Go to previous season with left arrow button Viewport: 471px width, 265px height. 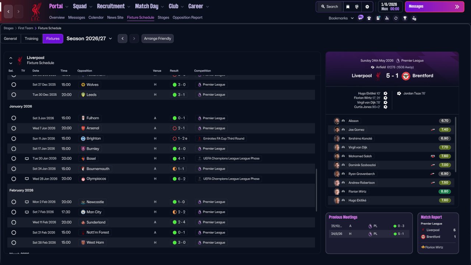point(123,39)
